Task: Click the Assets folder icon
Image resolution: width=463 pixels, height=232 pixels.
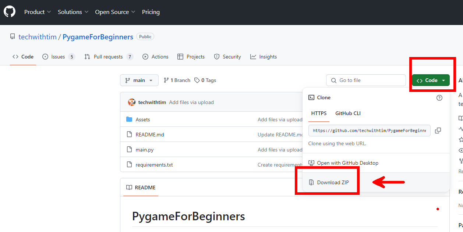Action: pos(129,119)
